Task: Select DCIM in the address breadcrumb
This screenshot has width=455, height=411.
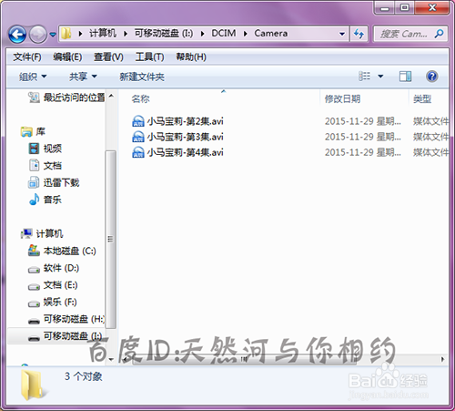Action: (x=224, y=33)
